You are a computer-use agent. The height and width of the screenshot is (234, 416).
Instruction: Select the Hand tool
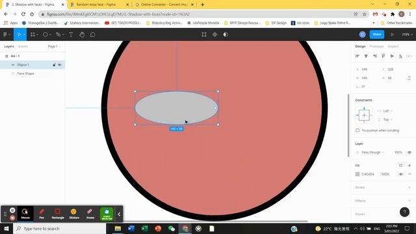[82, 34]
